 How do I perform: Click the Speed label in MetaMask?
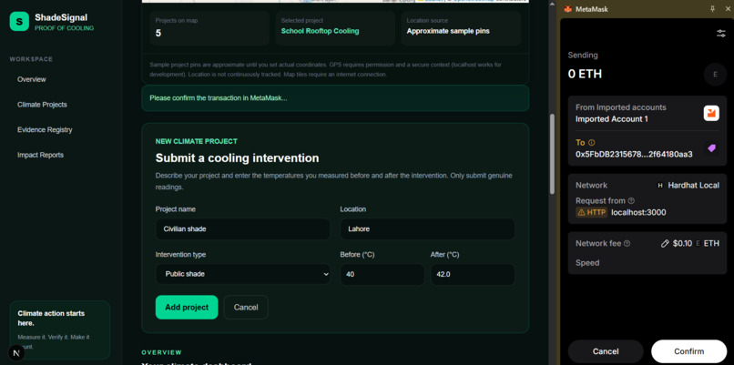coord(587,263)
